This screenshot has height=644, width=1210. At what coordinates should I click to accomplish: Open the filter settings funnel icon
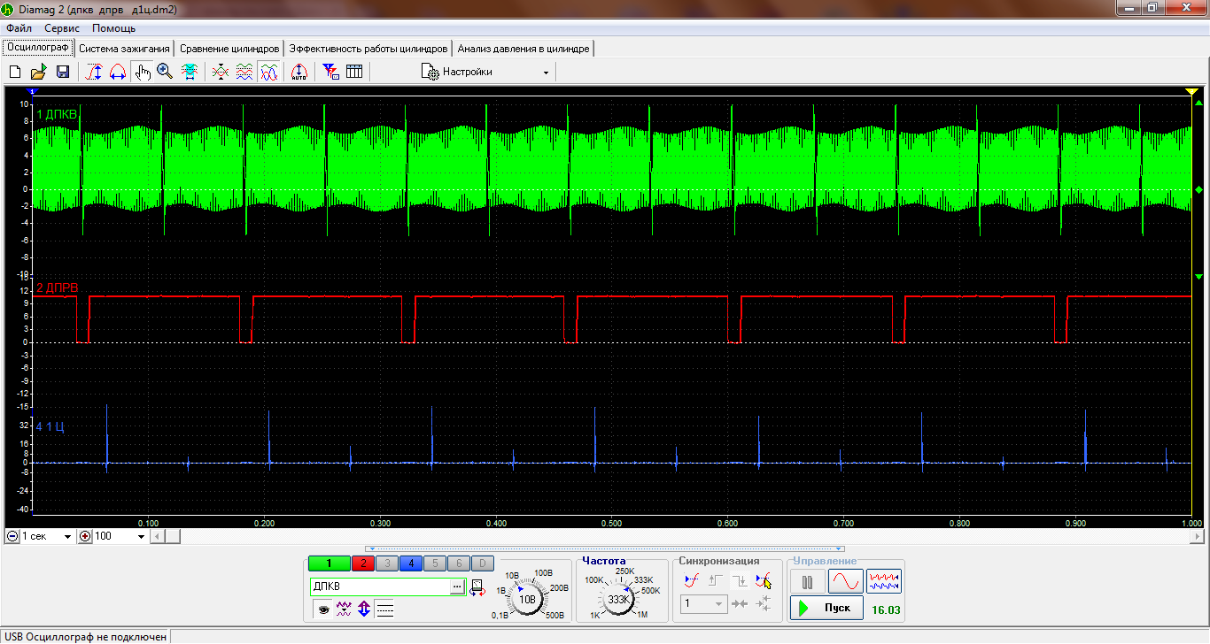[330, 72]
